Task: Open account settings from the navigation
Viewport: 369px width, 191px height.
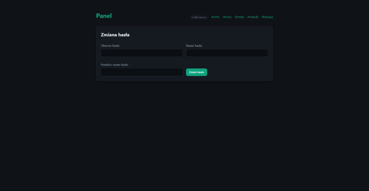Action: tap(215, 17)
